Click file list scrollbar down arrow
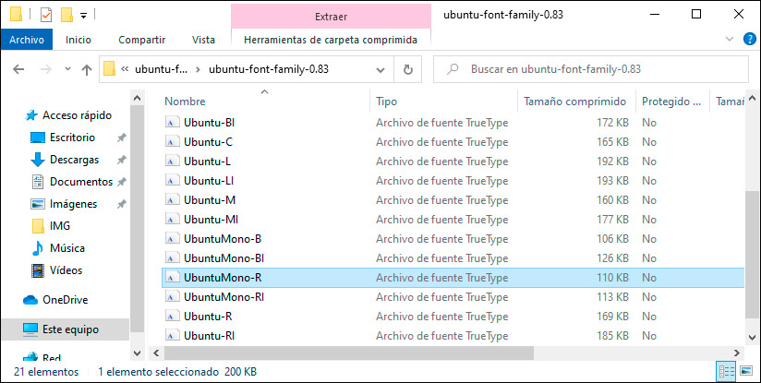The image size is (761, 383). point(751,338)
